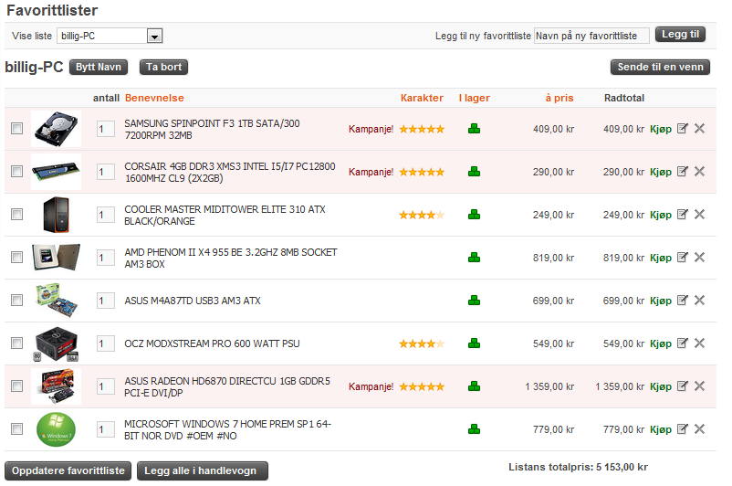Open the Vise liste dropdown showing billig-PC

click(x=110, y=36)
